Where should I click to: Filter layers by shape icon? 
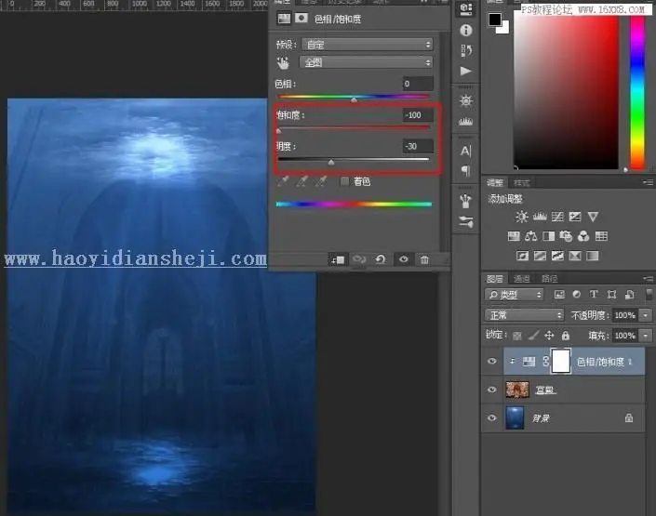pyautogui.click(x=611, y=295)
